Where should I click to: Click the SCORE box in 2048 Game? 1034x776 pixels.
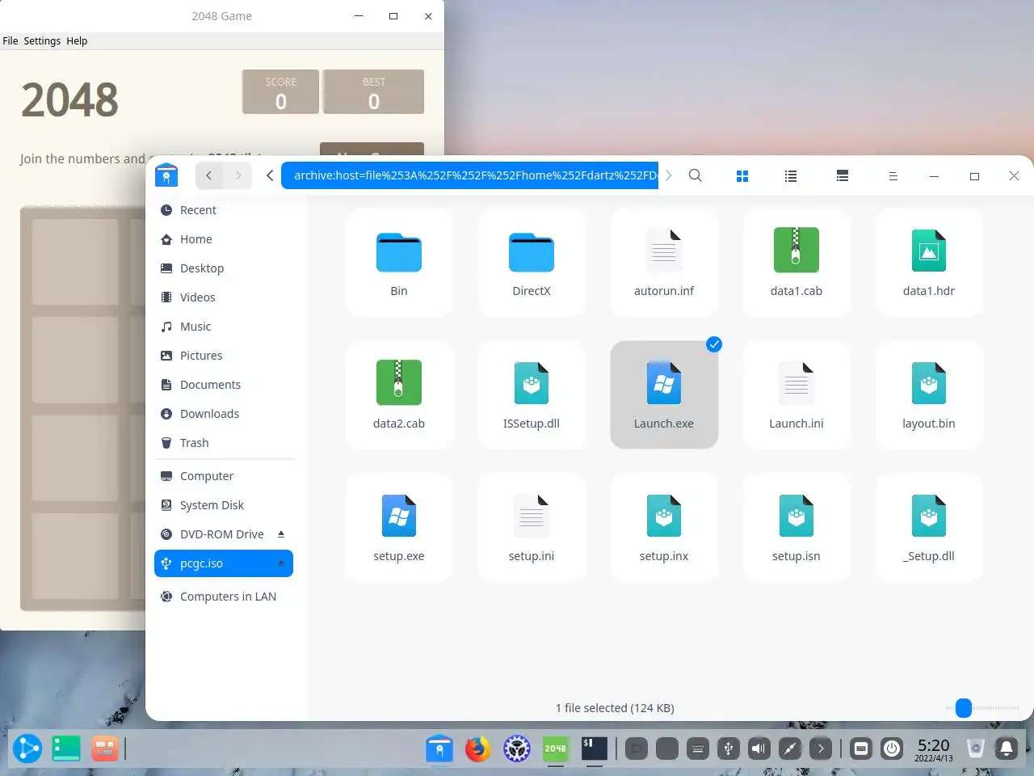coord(280,91)
